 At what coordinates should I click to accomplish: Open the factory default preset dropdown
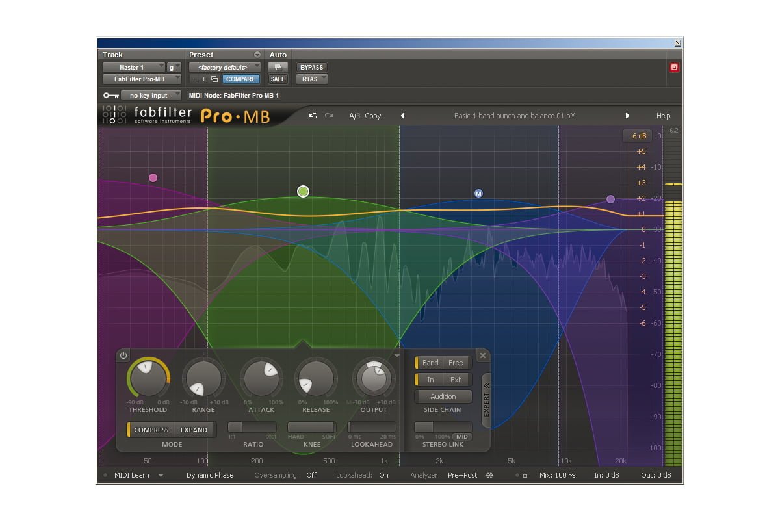click(x=225, y=67)
